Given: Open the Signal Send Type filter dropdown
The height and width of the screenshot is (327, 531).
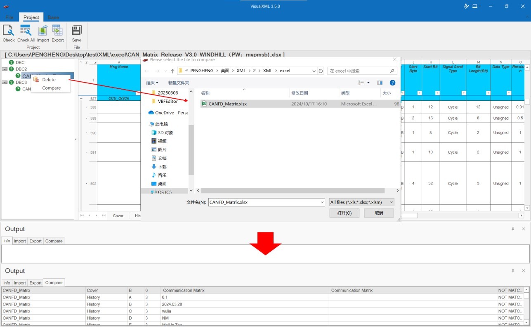Looking at the screenshot, I should pyautogui.click(x=463, y=93).
